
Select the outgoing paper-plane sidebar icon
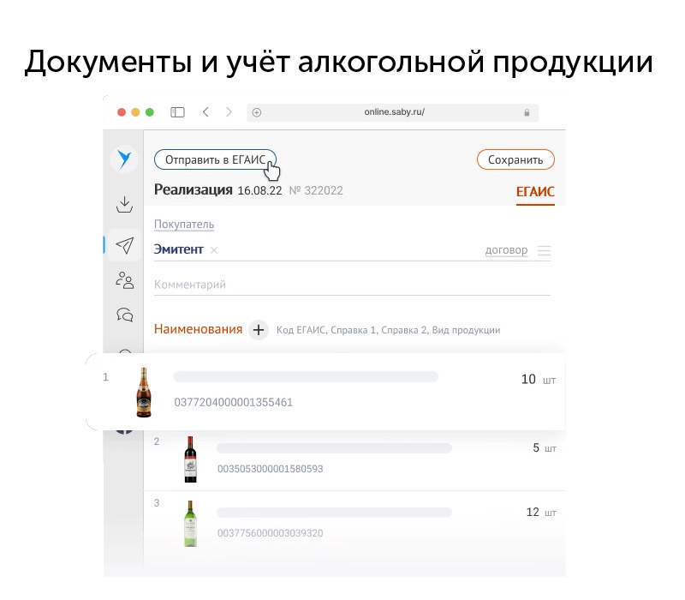124,245
